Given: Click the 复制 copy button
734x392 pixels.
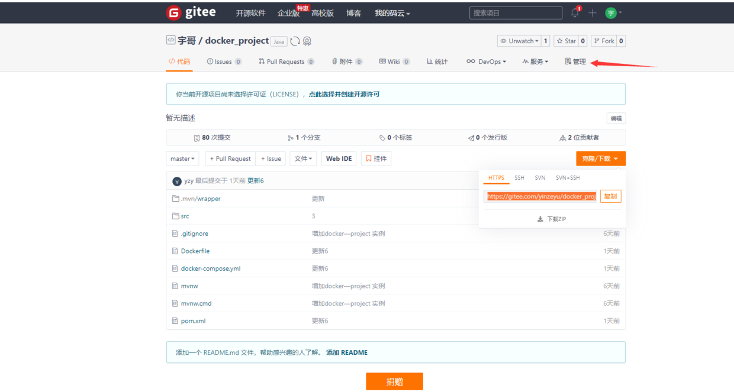Looking at the screenshot, I should click(610, 196).
